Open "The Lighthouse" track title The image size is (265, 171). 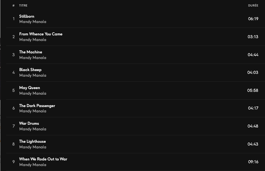click(x=32, y=142)
